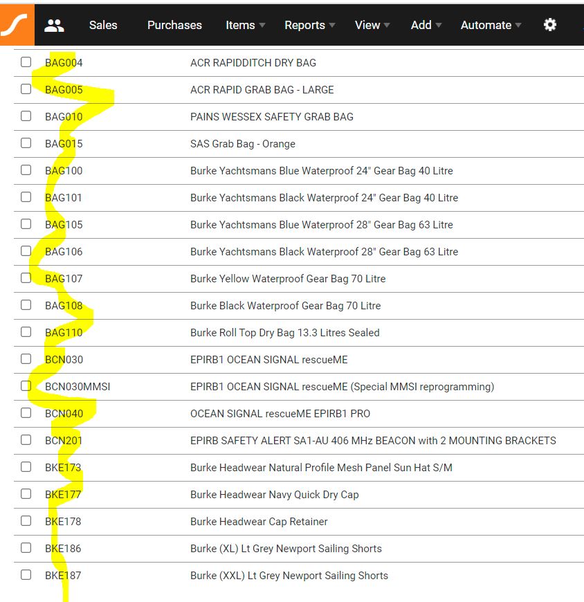Toggle the BKE177 checkbox
The width and height of the screenshot is (584, 602).
click(x=26, y=494)
